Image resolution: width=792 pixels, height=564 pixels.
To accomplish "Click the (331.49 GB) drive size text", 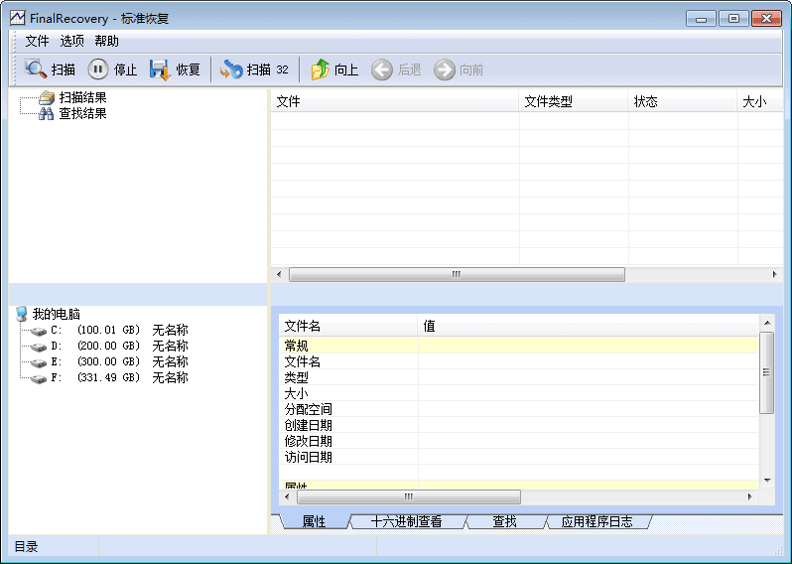I will tap(108, 377).
